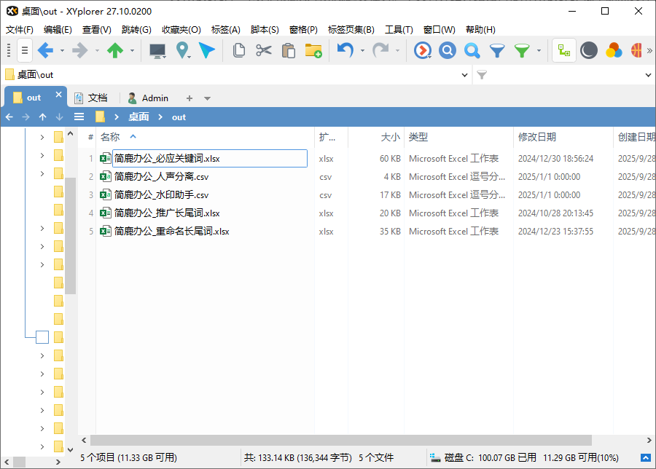This screenshot has height=469, width=656.
Task: Click 桌面 in the breadcrumb bar
Action: point(138,117)
